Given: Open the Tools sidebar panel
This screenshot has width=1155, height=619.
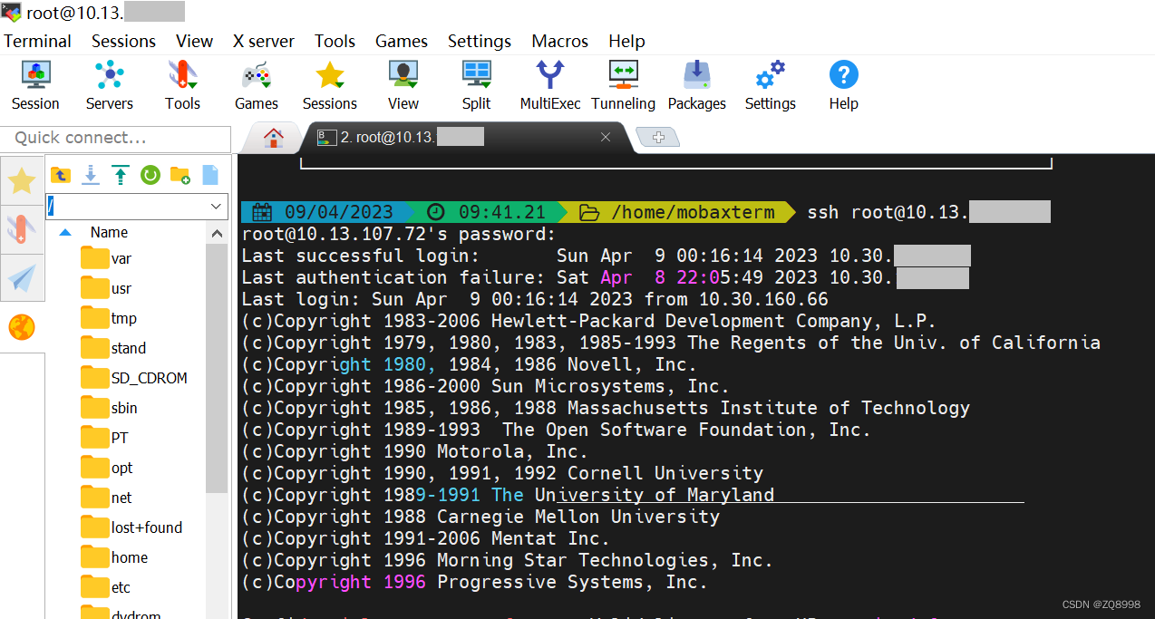Looking at the screenshot, I should [22, 229].
